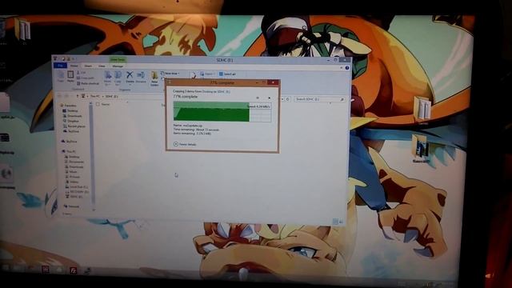
Task: Click the Rename icon
Action: [x=141, y=77]
